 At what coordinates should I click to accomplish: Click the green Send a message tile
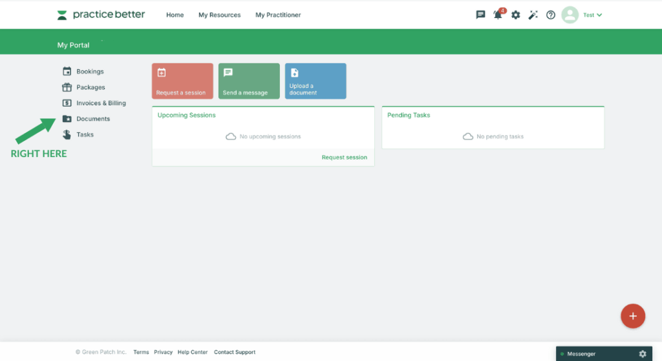point(249,81)
